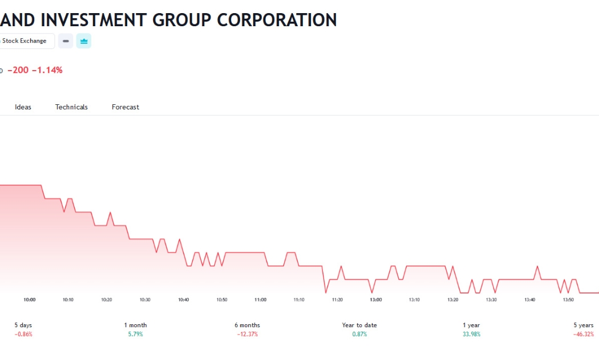Click the 10:50 time axis label

222,300
